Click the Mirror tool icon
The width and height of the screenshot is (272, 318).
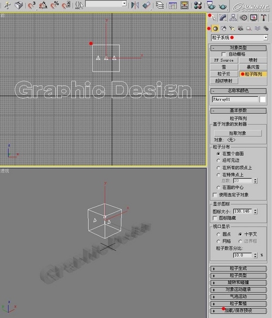click(135, 5)
